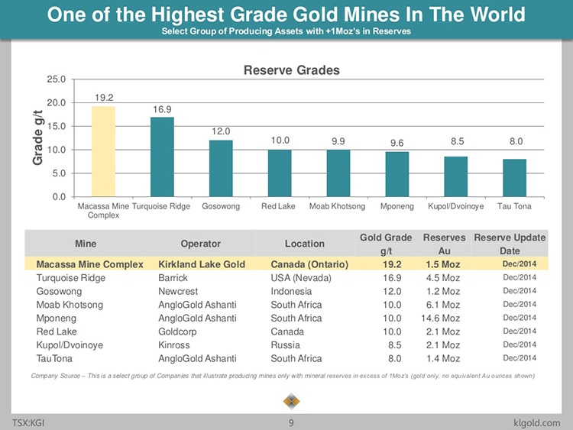573x430 pixels.
Task: Click the Kupol/Dvoinoye chart bar
Action: point(455,176)
